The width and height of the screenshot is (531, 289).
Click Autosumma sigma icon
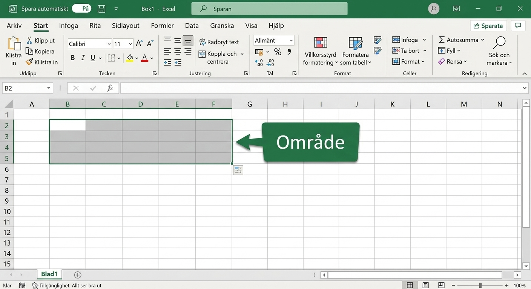tap(442, 40)
